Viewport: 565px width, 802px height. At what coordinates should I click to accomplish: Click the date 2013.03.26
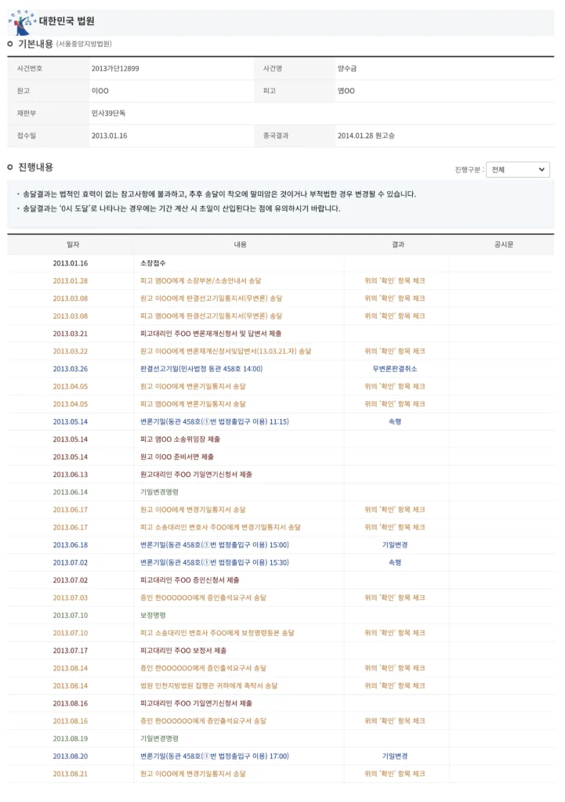click(70, 369)
